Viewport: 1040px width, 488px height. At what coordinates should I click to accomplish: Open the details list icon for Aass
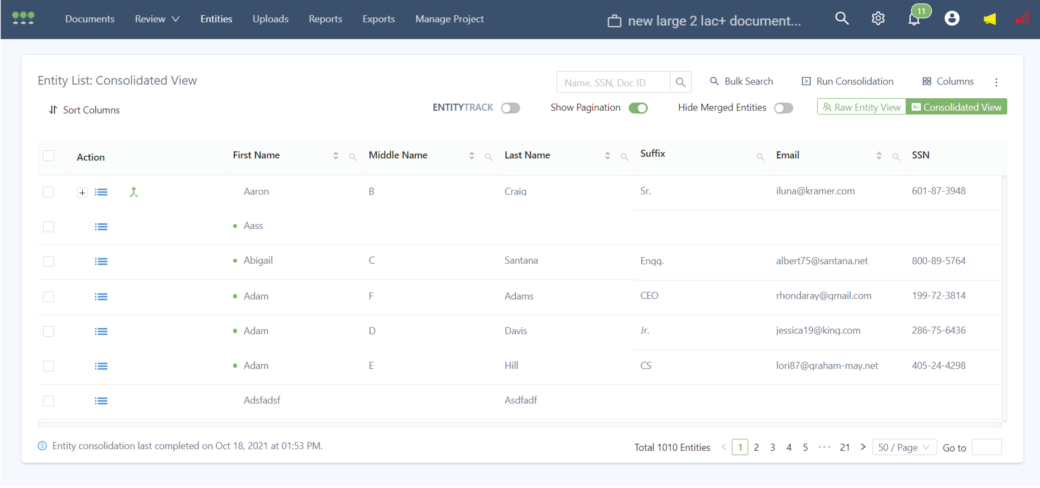click(x=101, y=227)
